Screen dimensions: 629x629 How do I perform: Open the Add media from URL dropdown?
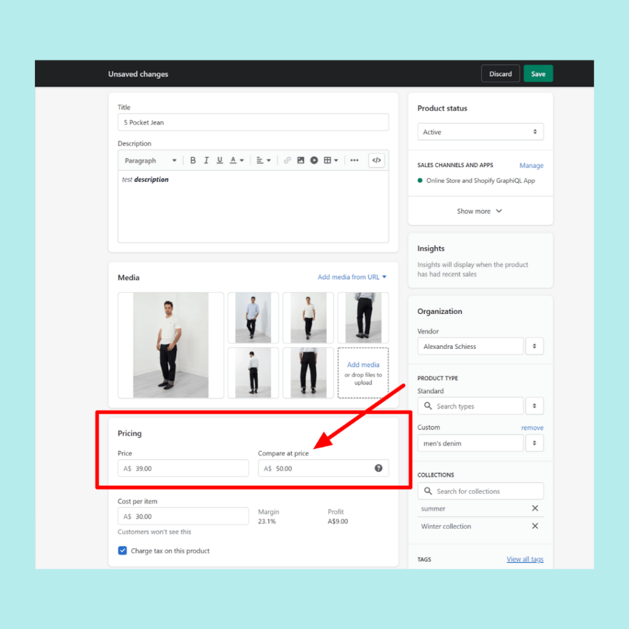click(351, 277)
